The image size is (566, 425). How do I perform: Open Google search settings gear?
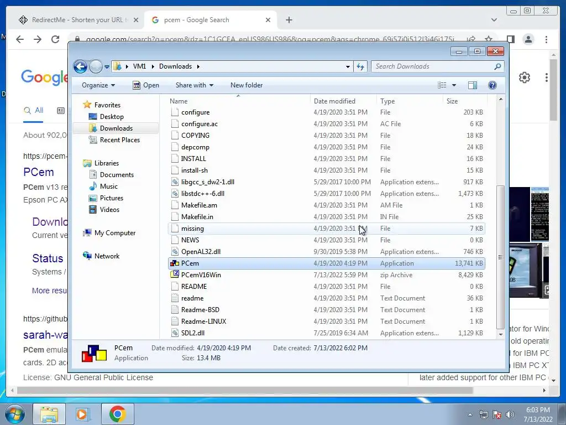click(524, 77)
